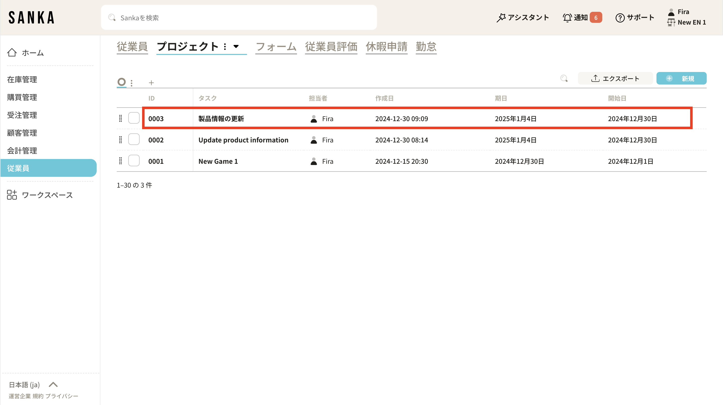Screen dimensions: 723x405
Task: Click the エクスポート button
Action: (615, 78)
